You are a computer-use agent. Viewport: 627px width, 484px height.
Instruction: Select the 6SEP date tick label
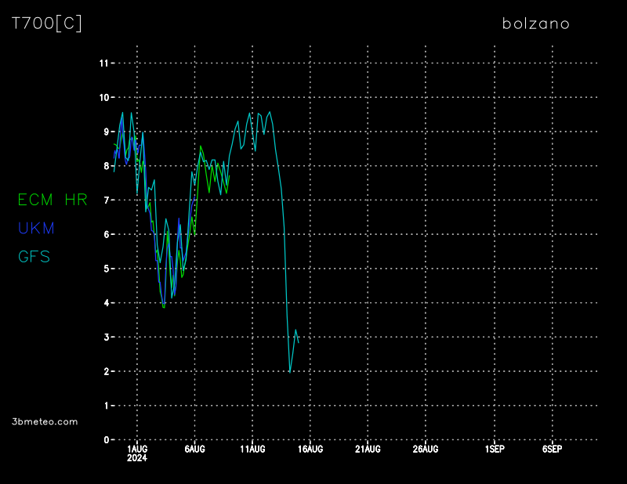552,450
